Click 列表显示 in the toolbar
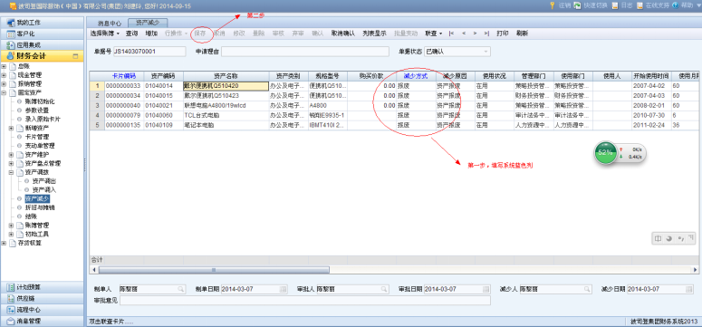The height and width of the screenshot is (327, 702). (x=374, y=34)
